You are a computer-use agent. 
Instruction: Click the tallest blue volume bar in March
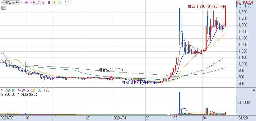click(179, 103)
